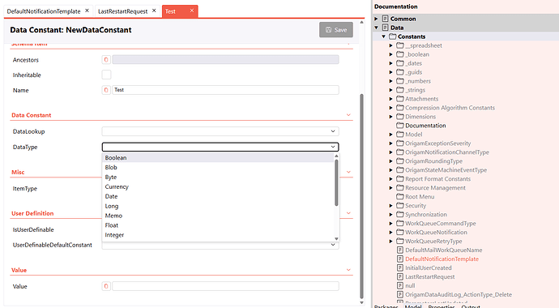Open the DataType combo box
The image size is (559, 308).
220,147
